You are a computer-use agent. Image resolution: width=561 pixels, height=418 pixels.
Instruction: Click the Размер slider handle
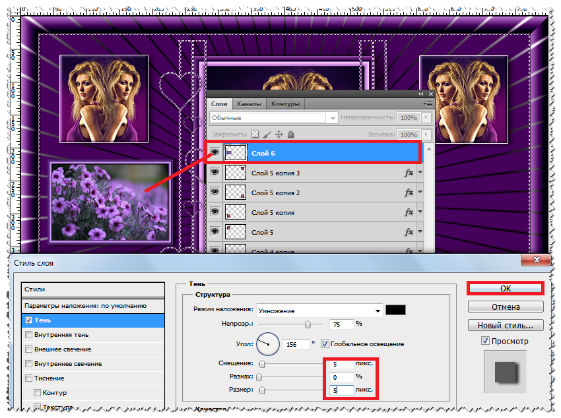(262, 390)
